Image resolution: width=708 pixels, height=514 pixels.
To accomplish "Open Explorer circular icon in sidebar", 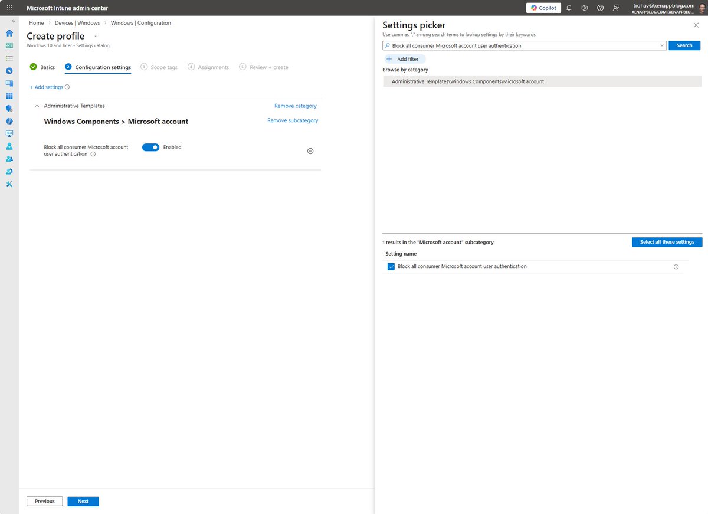I will tap(9, 71).
